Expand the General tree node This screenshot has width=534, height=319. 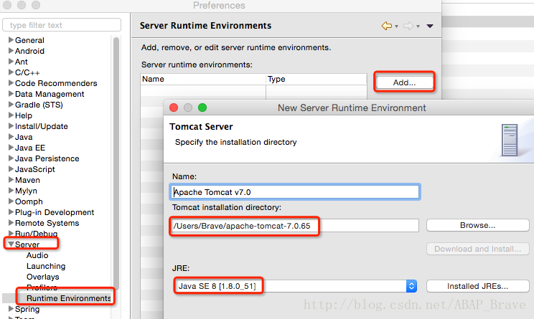tap(11, 40)
